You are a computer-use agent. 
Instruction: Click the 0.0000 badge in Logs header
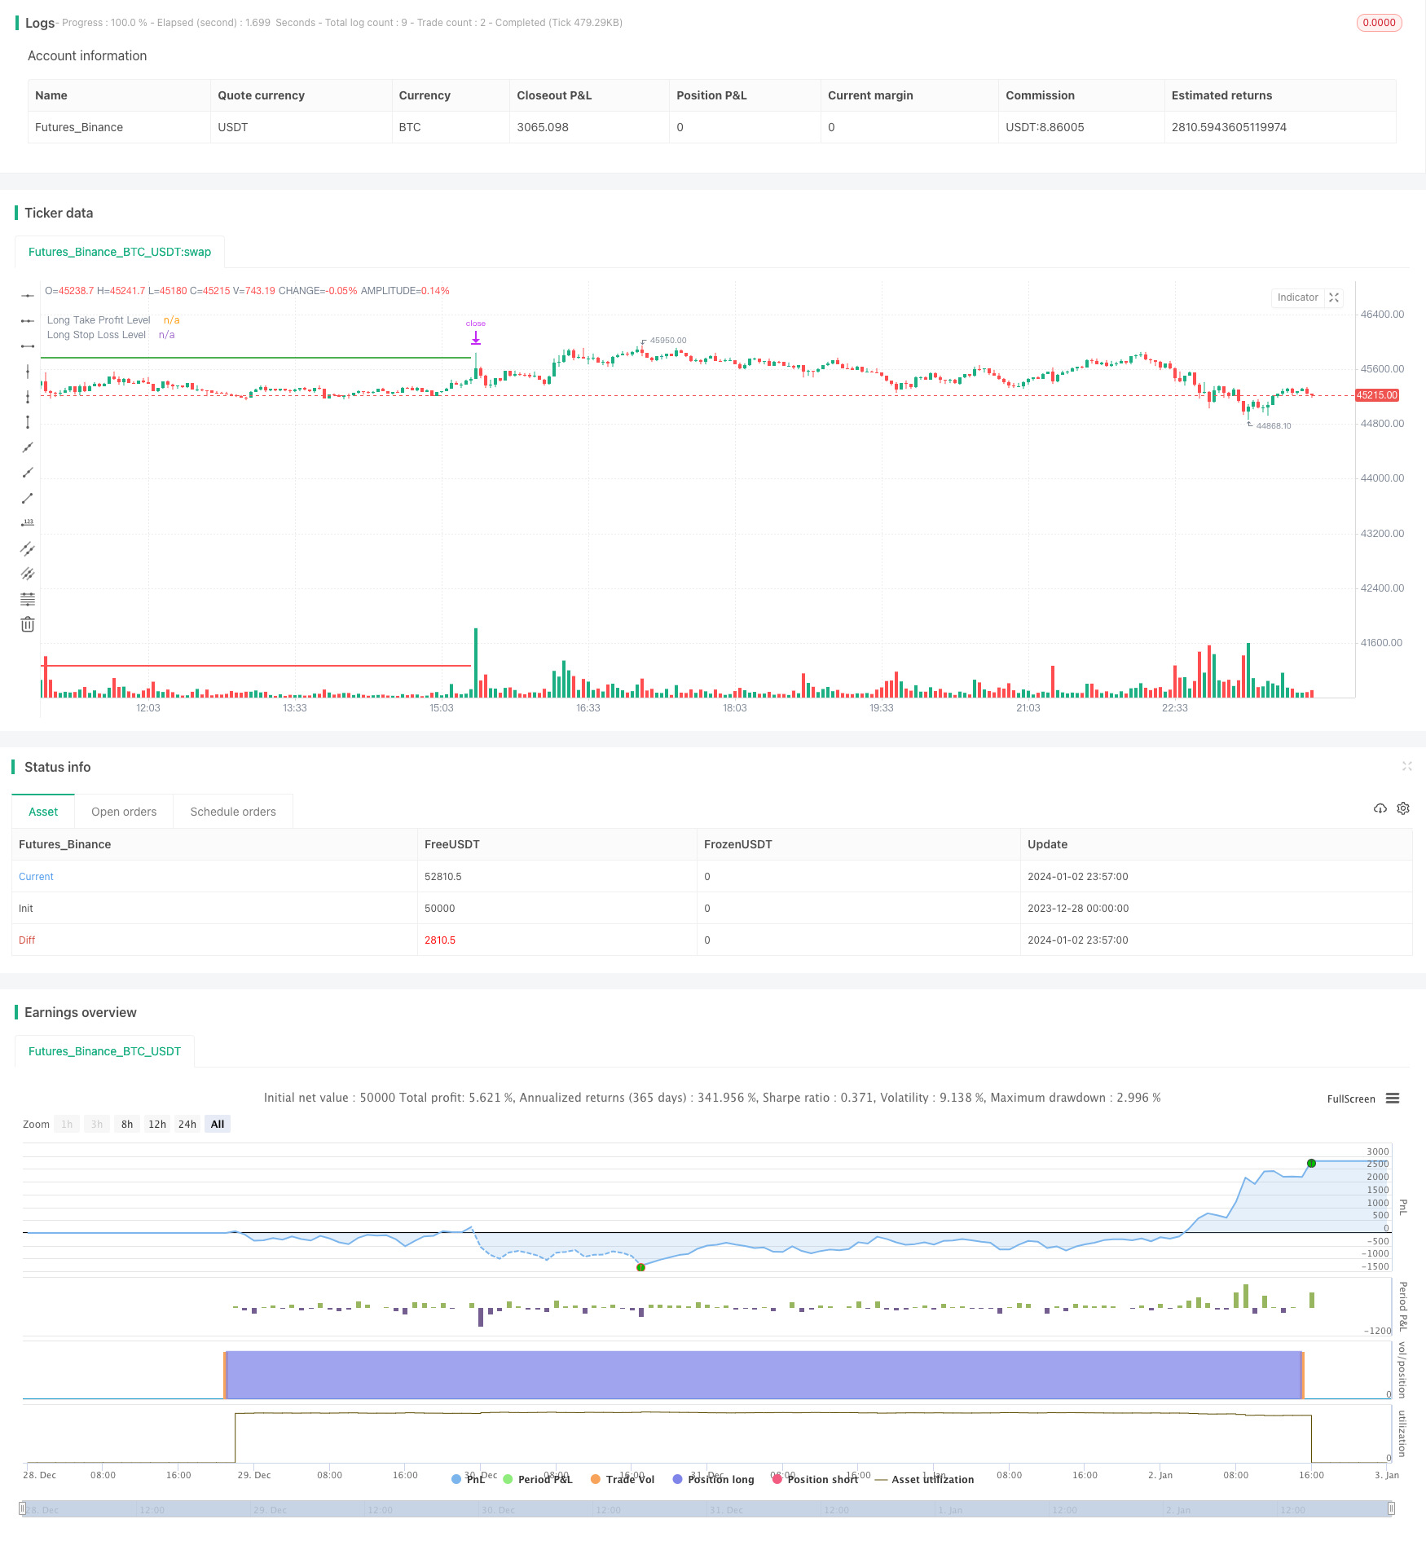click(1379, 23)
